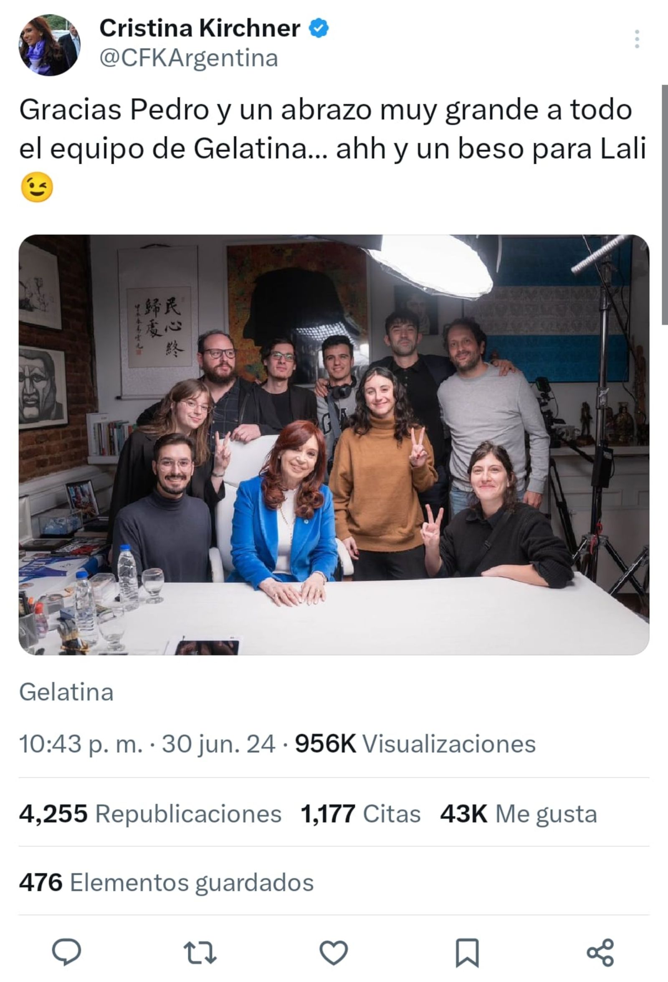Open Cristina Kirchner's profile avatar
This screenshot has width=668, height=982.
[x=49, y=45]
